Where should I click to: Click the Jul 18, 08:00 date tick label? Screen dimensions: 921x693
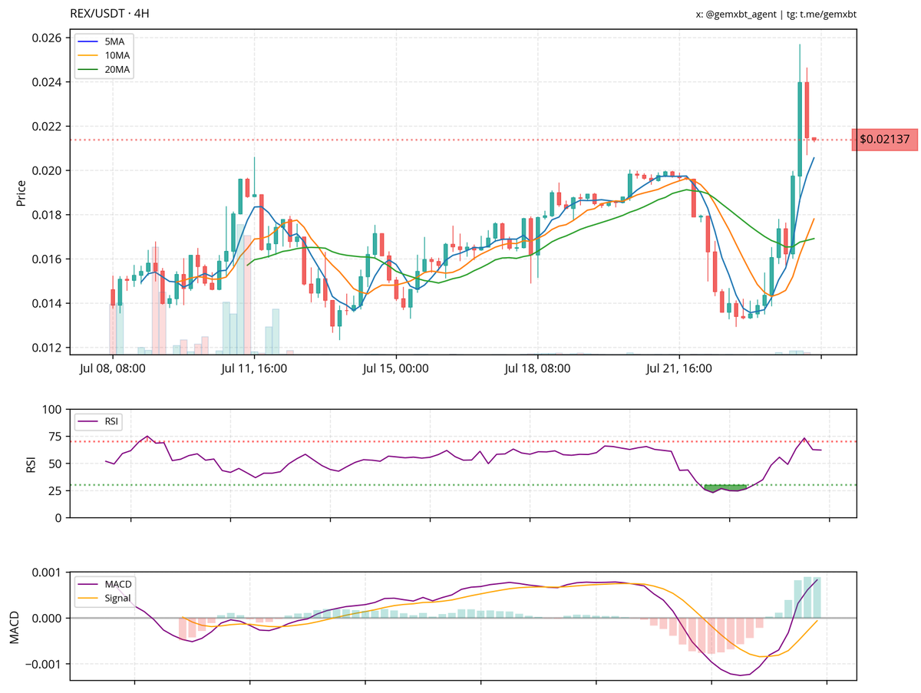(537, 368)
